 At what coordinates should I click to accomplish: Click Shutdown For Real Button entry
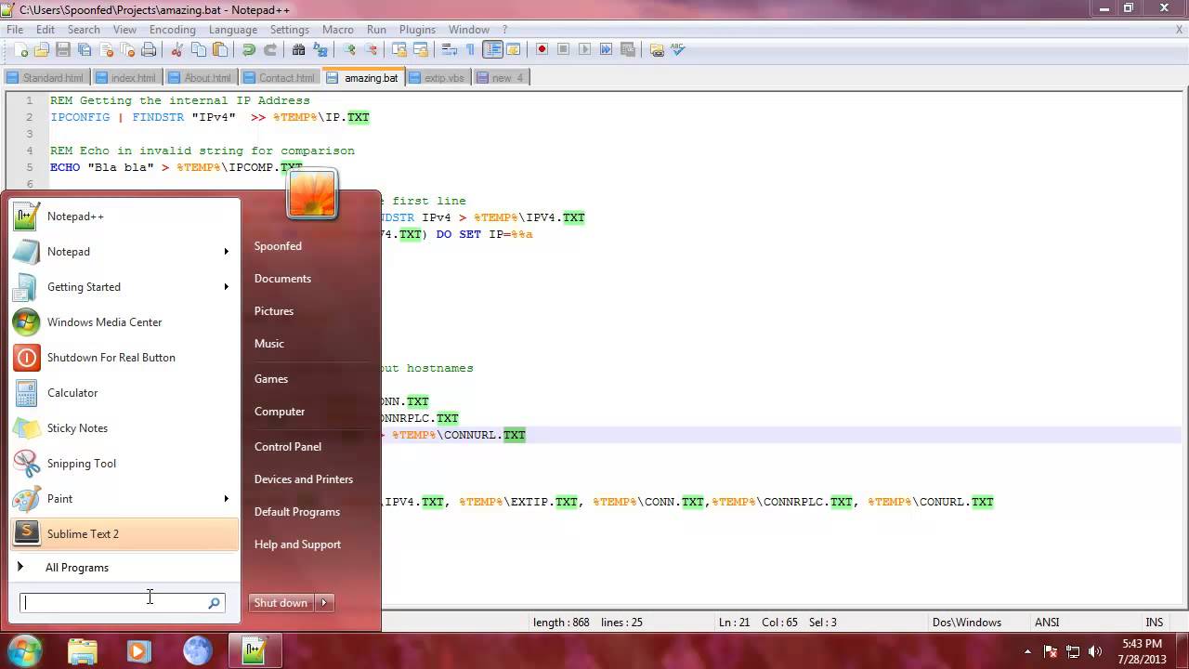pos(125,358)
